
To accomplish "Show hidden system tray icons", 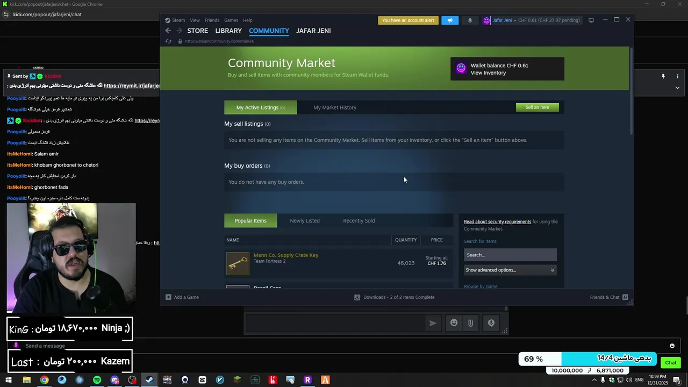I will pyautogui.click(x=594, y=380).
